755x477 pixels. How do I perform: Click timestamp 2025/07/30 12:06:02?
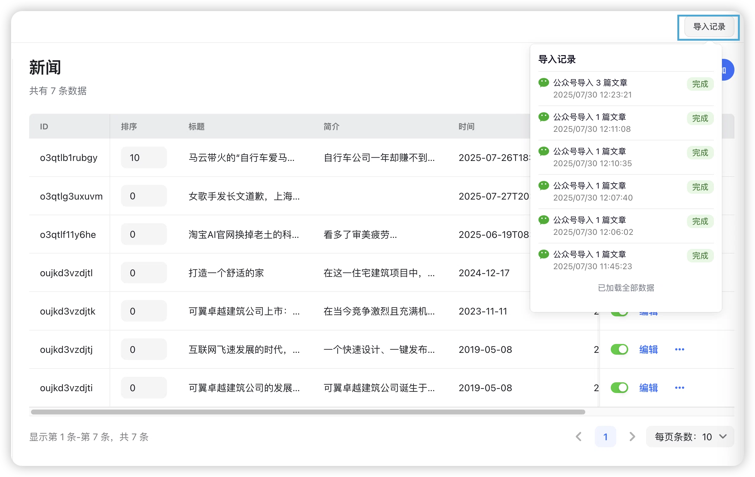(x=593, y=232)
